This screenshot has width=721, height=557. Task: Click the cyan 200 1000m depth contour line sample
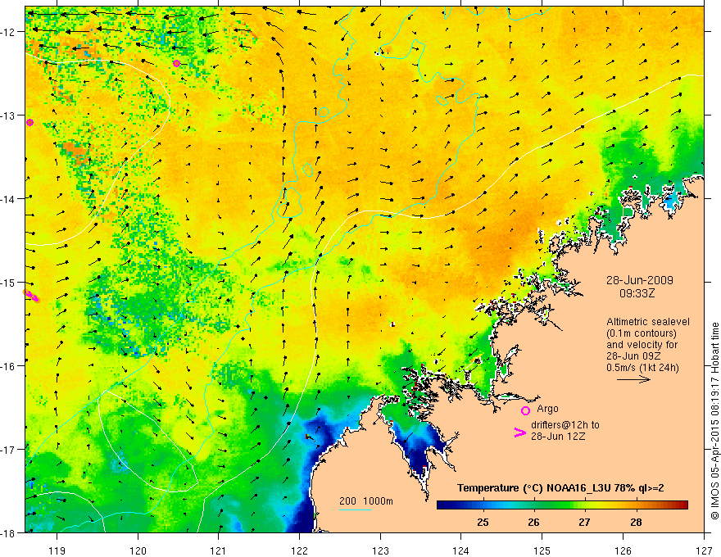pos(356,509)
